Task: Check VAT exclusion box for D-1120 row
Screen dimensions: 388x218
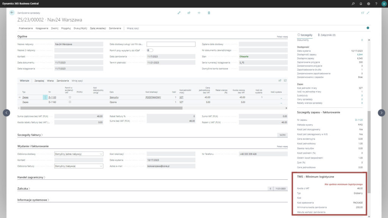Action: click(70, 97)
